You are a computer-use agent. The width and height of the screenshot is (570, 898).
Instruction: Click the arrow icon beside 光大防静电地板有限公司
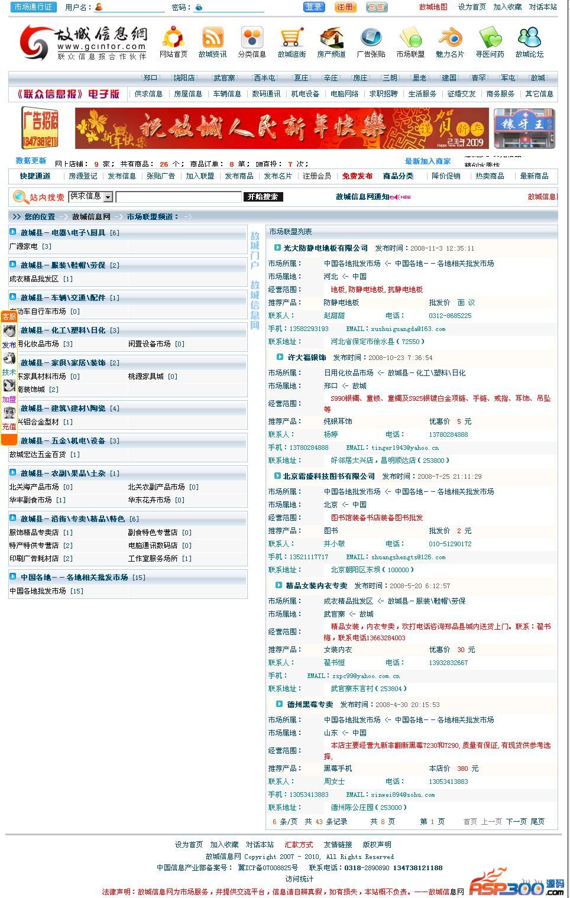click(x=277, y=248)
